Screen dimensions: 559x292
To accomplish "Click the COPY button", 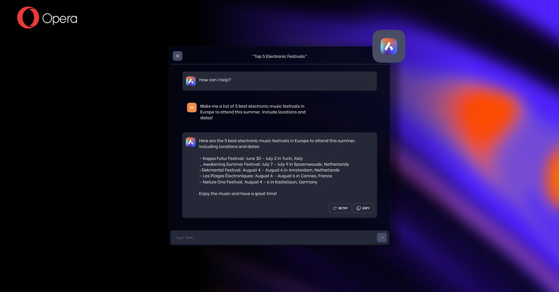I will click(363, 208).
